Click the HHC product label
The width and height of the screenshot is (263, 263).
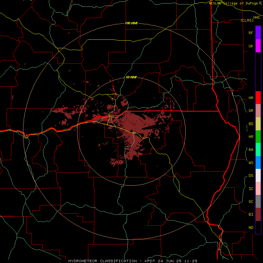click(257, 18)
